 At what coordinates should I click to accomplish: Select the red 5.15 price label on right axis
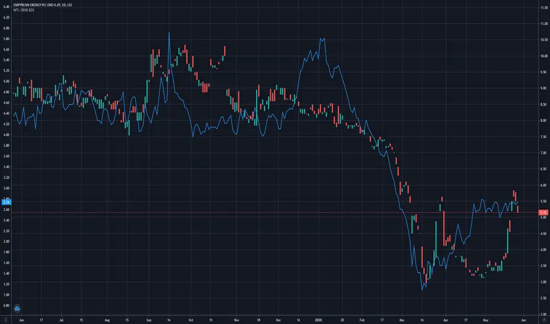[x=544, y=213]
